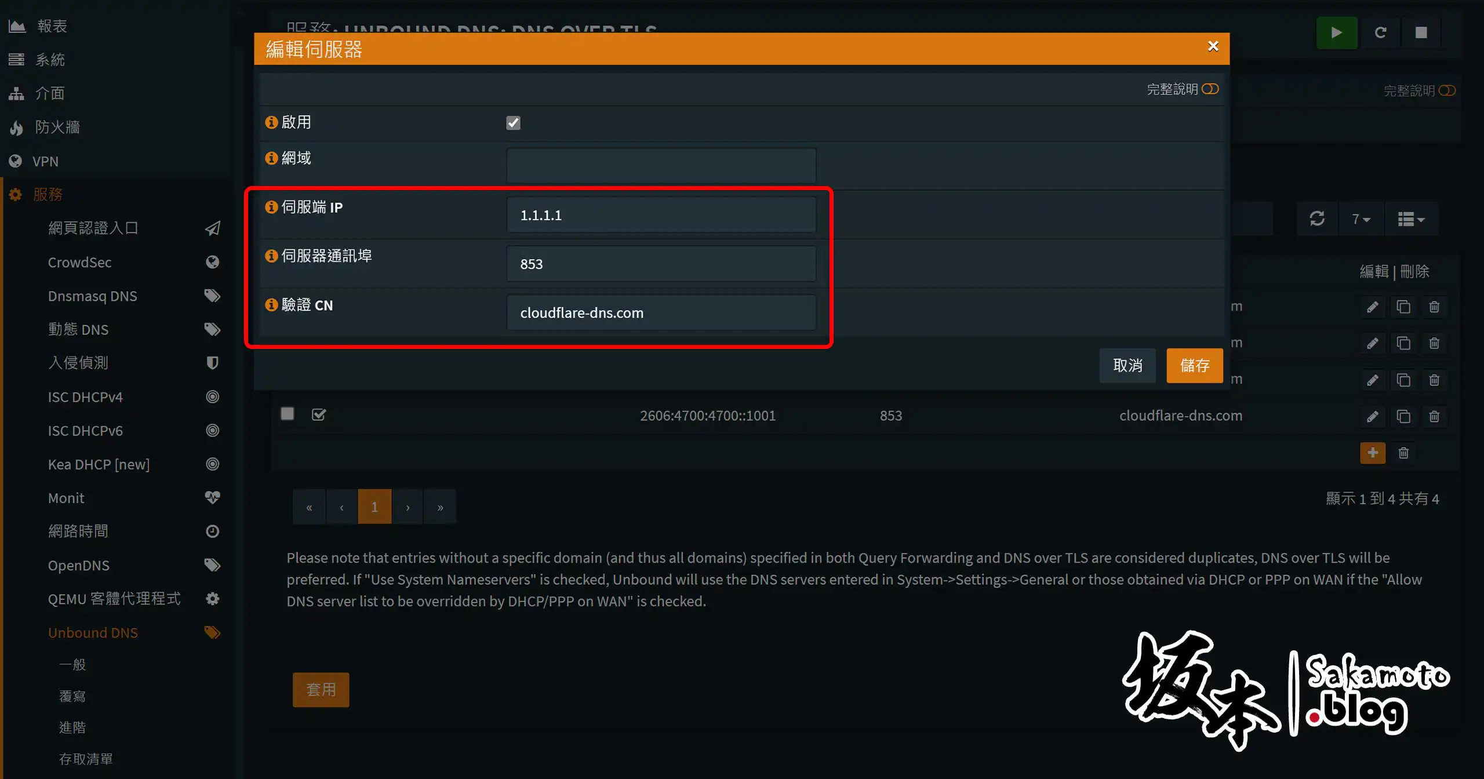The width and height of the screenshot is (1484, 779).
Task: Click the 儲存 save button
Action: click(x=1195, y=366)
